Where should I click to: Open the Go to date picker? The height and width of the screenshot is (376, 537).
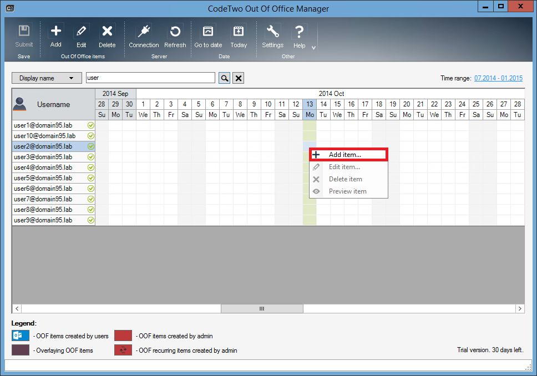click(x=208, y=35)
